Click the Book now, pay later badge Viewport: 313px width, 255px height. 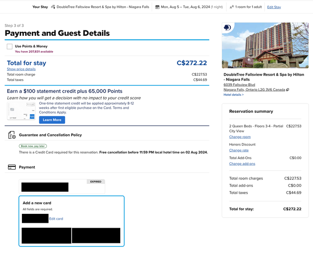(x=33, y=146)
